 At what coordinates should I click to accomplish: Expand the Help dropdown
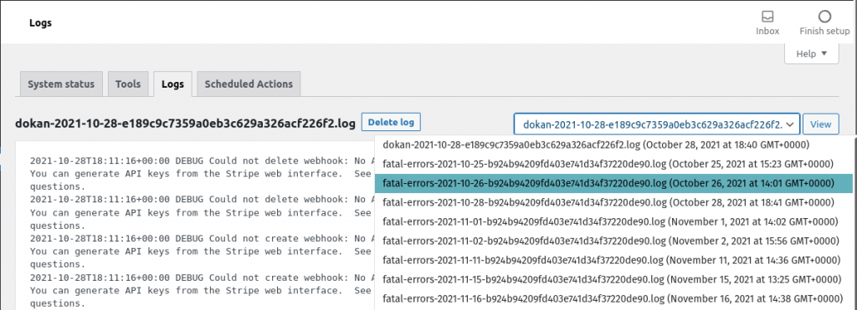tap(812, 53)
